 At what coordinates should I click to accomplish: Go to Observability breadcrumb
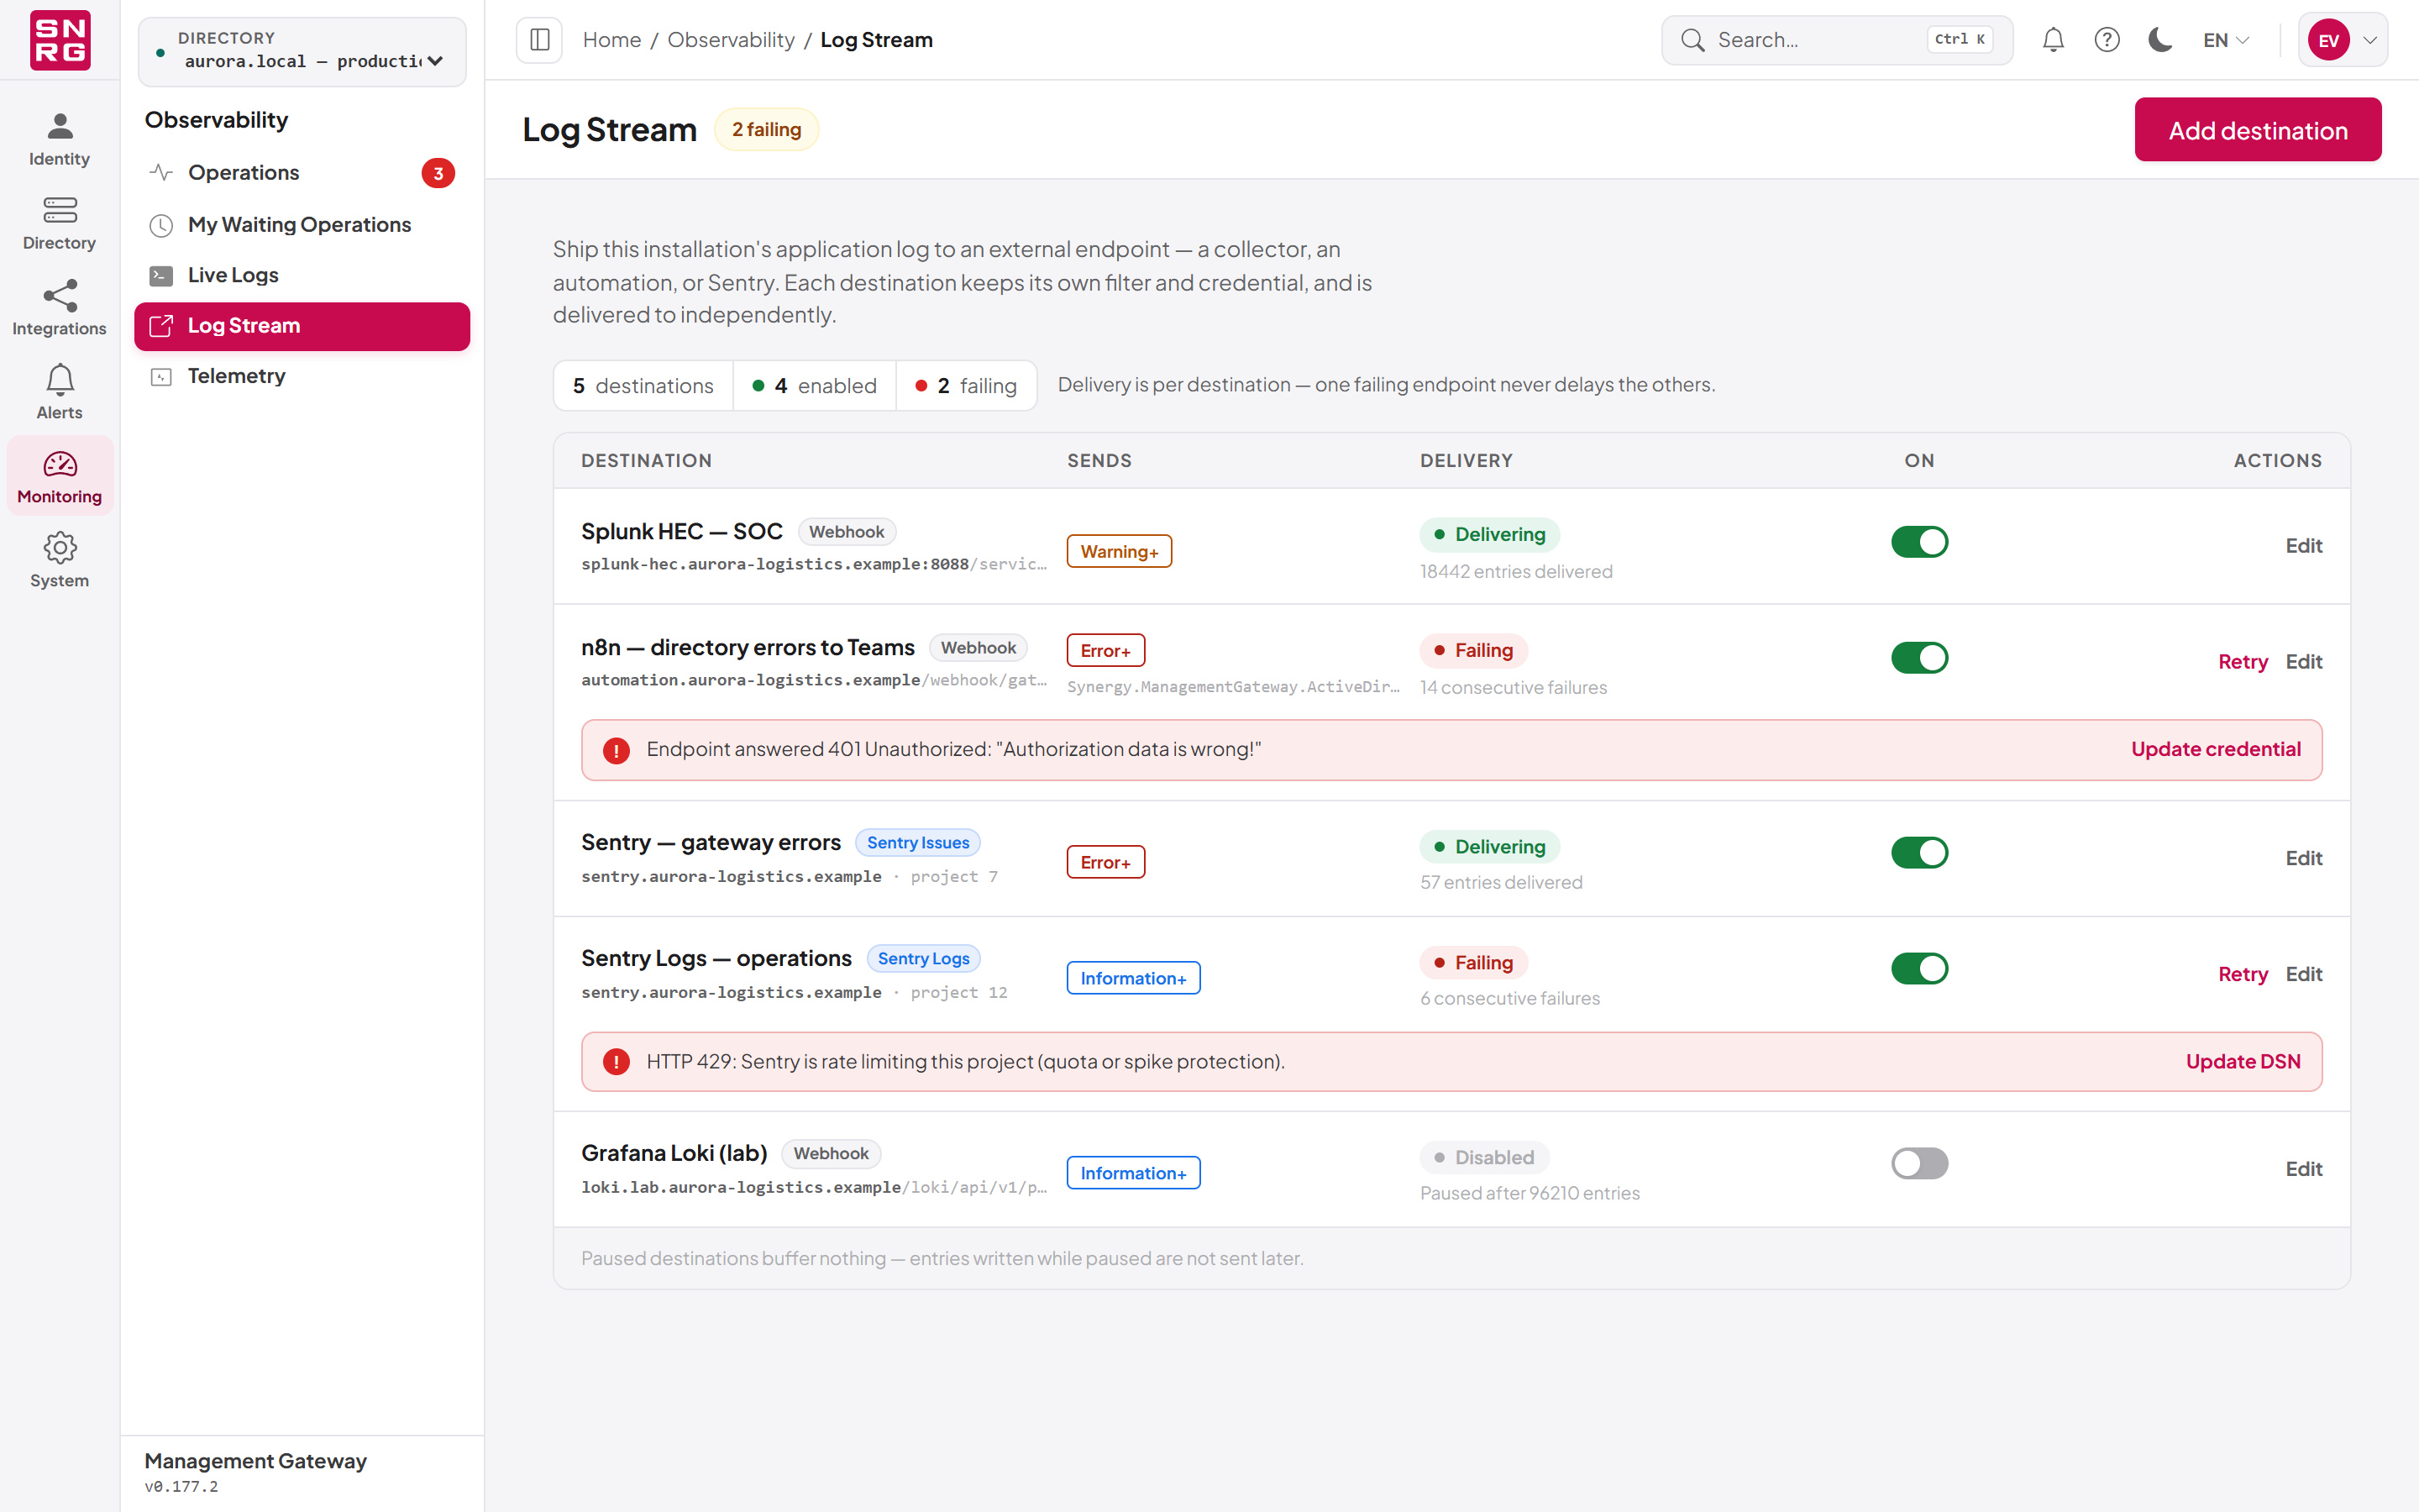point(731,40)
